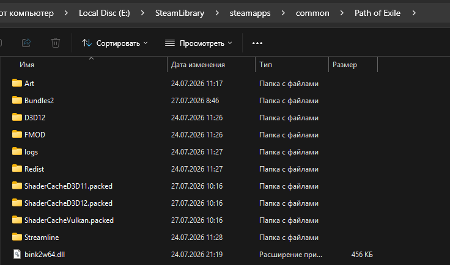The width and height of the screenshot is (450, 265).
Task: Sort by the Тип column header
Action: (x=265, y=65)
